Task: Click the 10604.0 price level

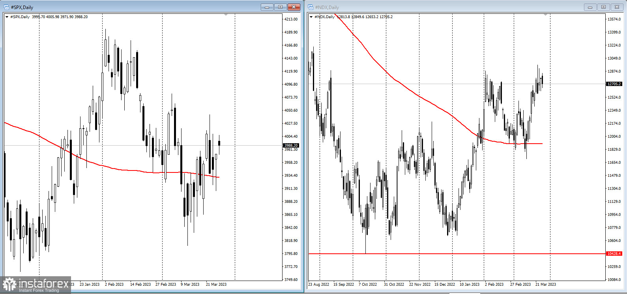Action: click(614, 241)
